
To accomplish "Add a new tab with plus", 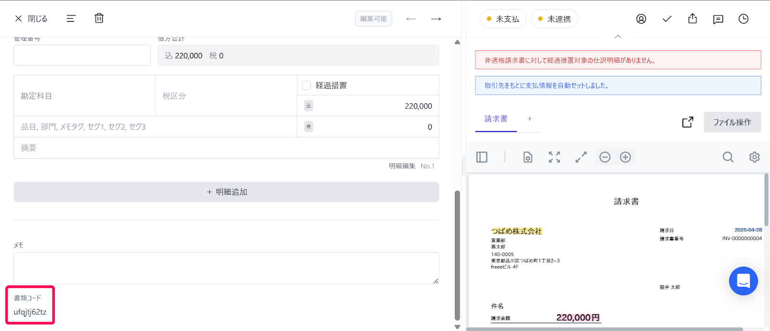I will click(530, 119).
